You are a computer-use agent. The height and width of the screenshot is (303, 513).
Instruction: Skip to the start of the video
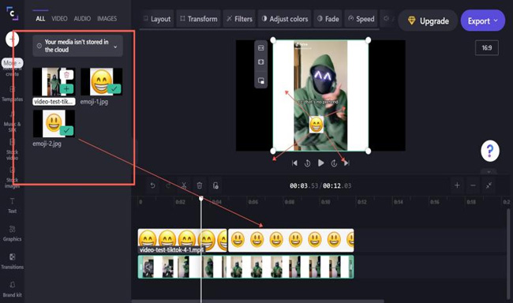point(294,163)
